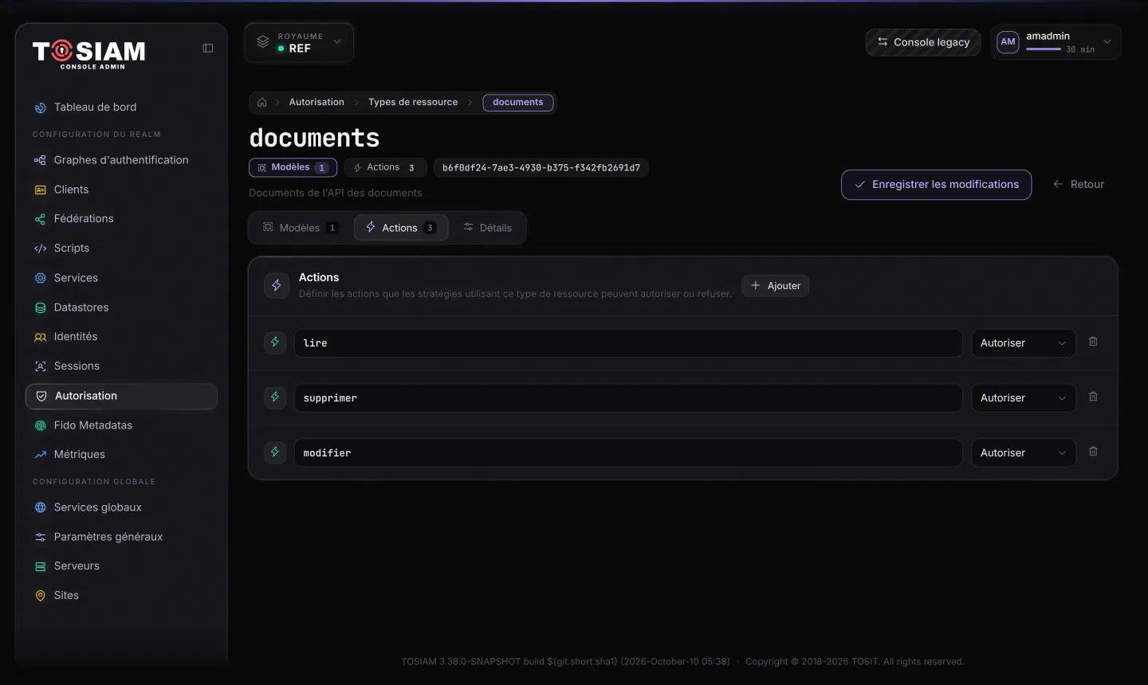Image resolution: width=1148 pixels, height=685 pixels.
Task: Open the Autoriser dropdown for 'supprimer'
Action: point(1023,398)
